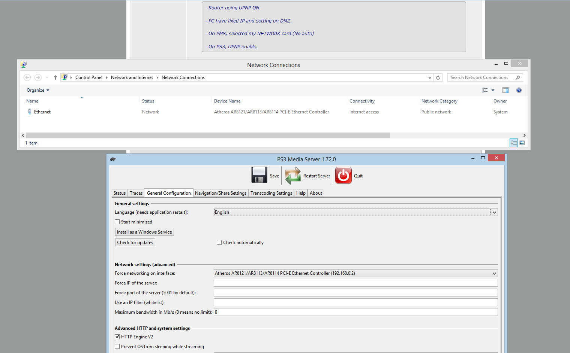
Task: Click the 'Public network' category cell
Action: tap(436, 112)
